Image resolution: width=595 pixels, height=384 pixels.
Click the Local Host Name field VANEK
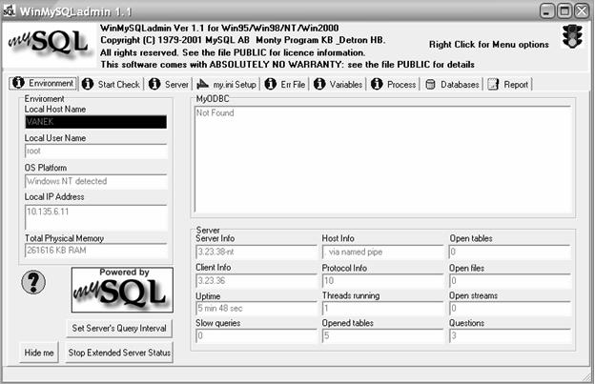pyautogui.click(x=95, y=122)
